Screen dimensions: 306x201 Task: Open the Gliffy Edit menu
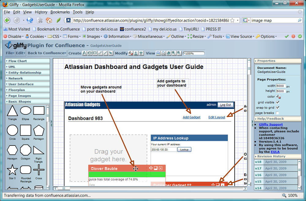(20, 53)
